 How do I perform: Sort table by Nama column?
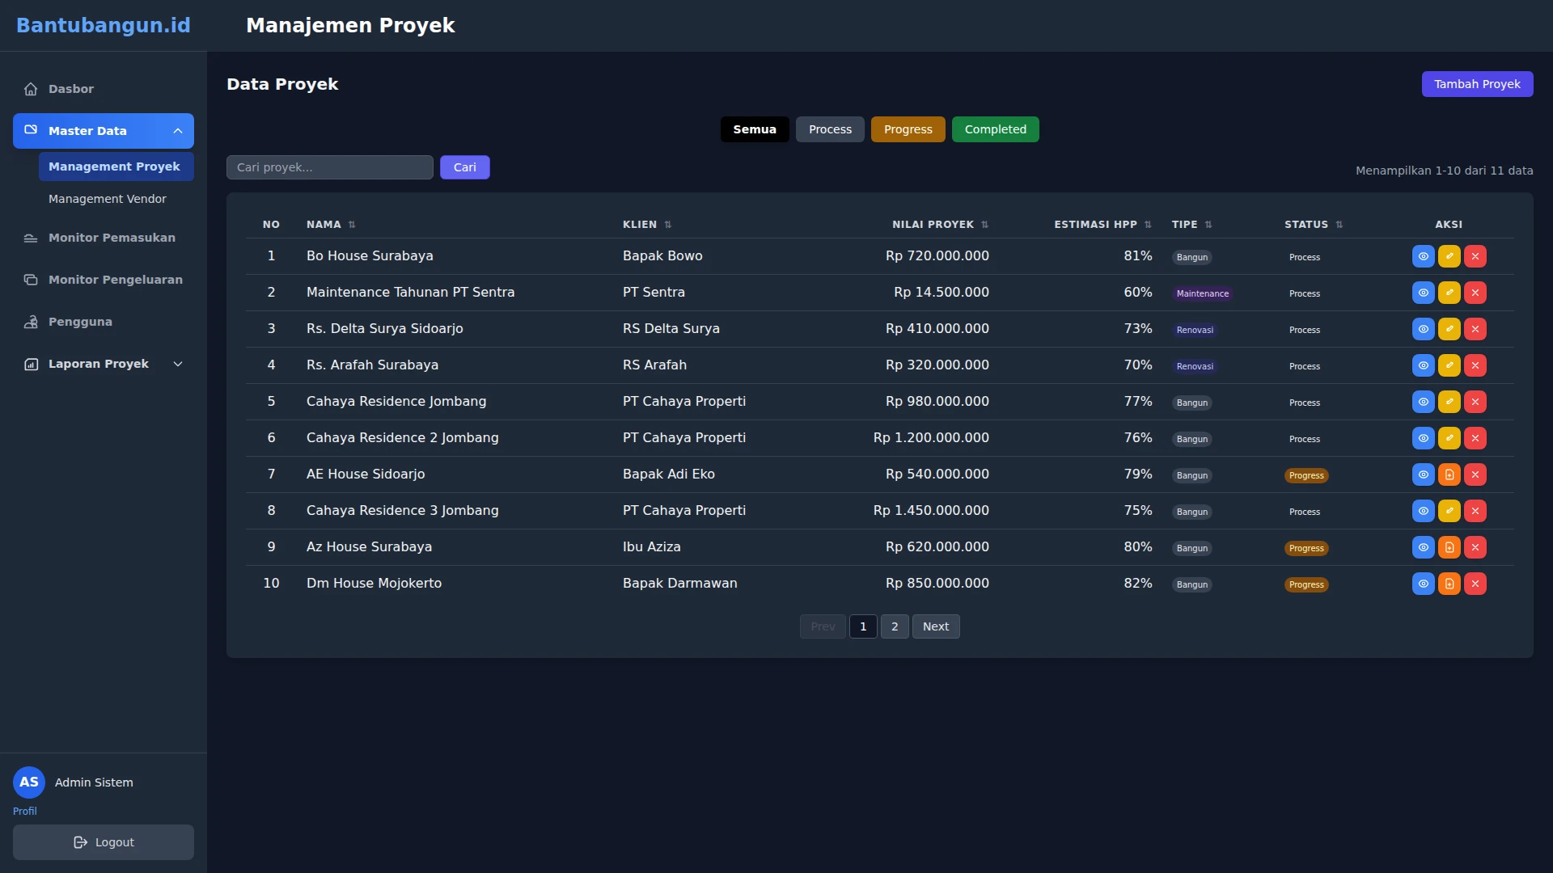[x=331, y=225]
